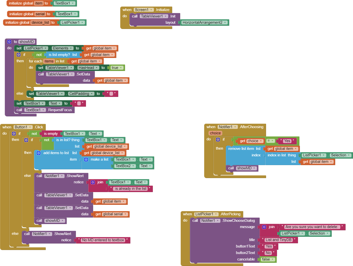
Task: Click the if-block gear in Notifier1.AfterChoosing
Action: (218, 139)
